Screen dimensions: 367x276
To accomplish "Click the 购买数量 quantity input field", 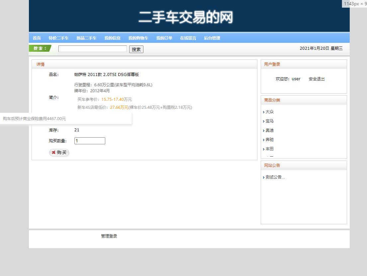I will (89, 141).
